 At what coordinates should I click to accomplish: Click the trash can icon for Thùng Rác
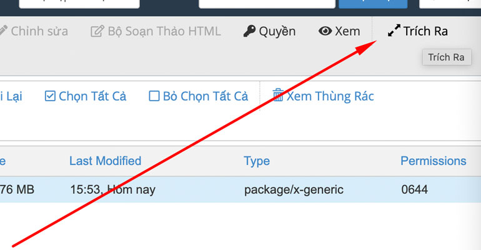pos(278,95)
